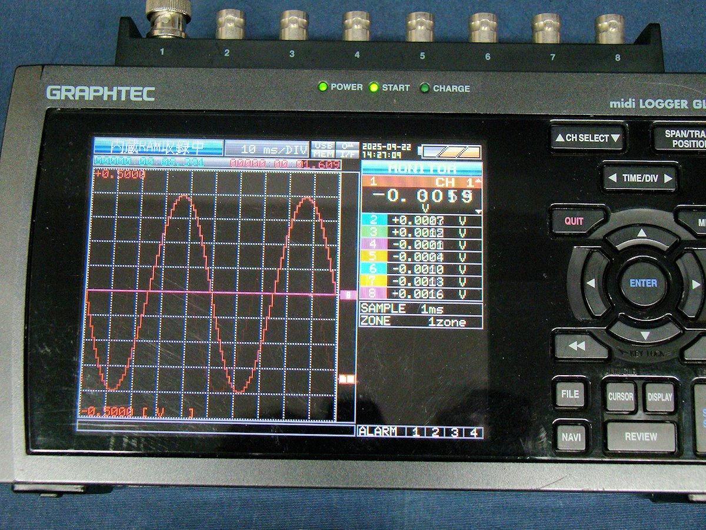Click alarm indicator 2
This screenshot has width=706, height=530.
click(435, 432)
